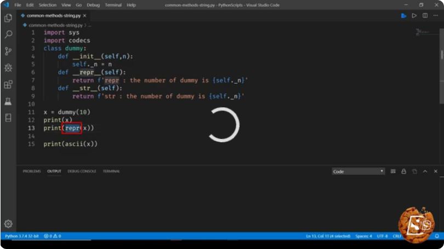Open the Explorer view in activity bar
This screenshot has height=249, width=444.
coord(8,18)
